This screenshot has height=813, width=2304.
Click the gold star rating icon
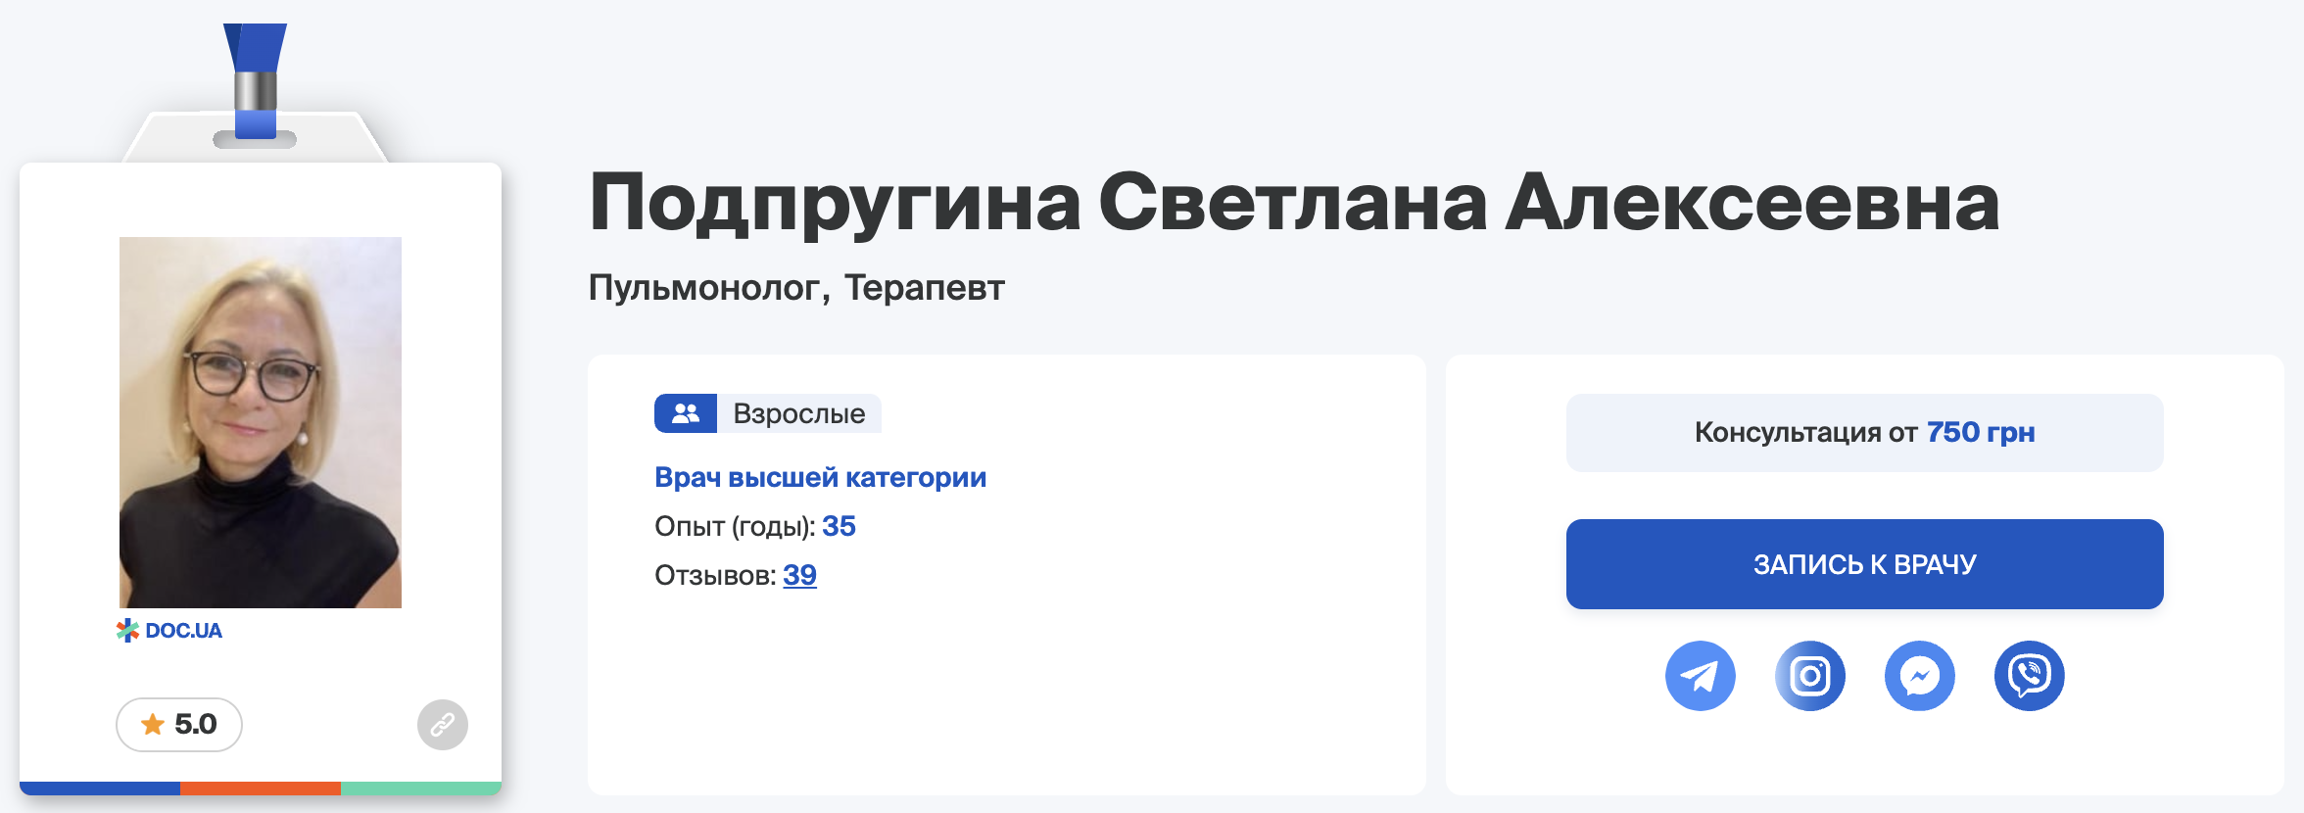[x=153, y=725]
